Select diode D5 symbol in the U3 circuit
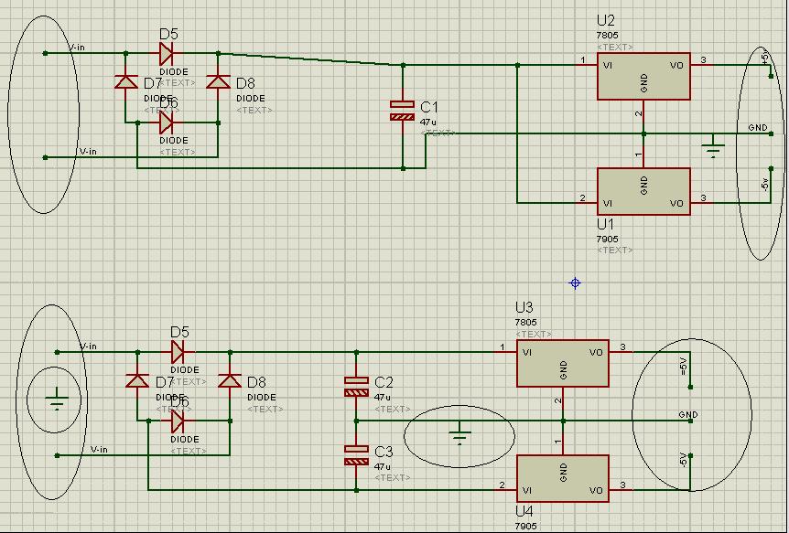Screen dimensions: 789x533 (178, 352)
